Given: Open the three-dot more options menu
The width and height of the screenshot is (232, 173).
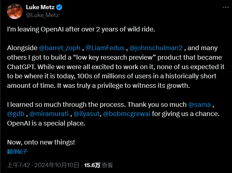Looking at the screenshot, I should click(x=226, y=7).
